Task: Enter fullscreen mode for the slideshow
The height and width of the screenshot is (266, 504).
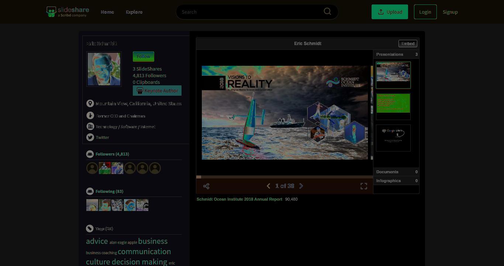Action: 364,186
